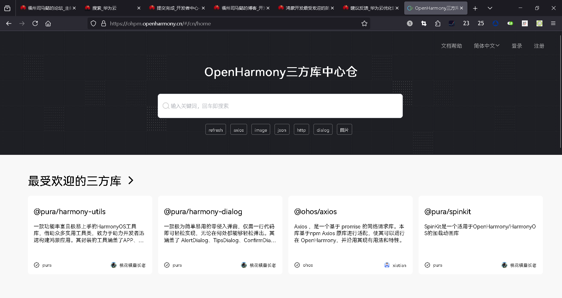This screenshot has width=562, height=298.
Task: Click the 注册 register link
Action: (x=539, y=46)
